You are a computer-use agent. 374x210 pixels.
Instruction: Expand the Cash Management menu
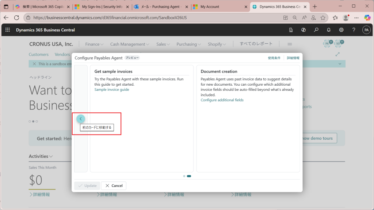[130, 44]
